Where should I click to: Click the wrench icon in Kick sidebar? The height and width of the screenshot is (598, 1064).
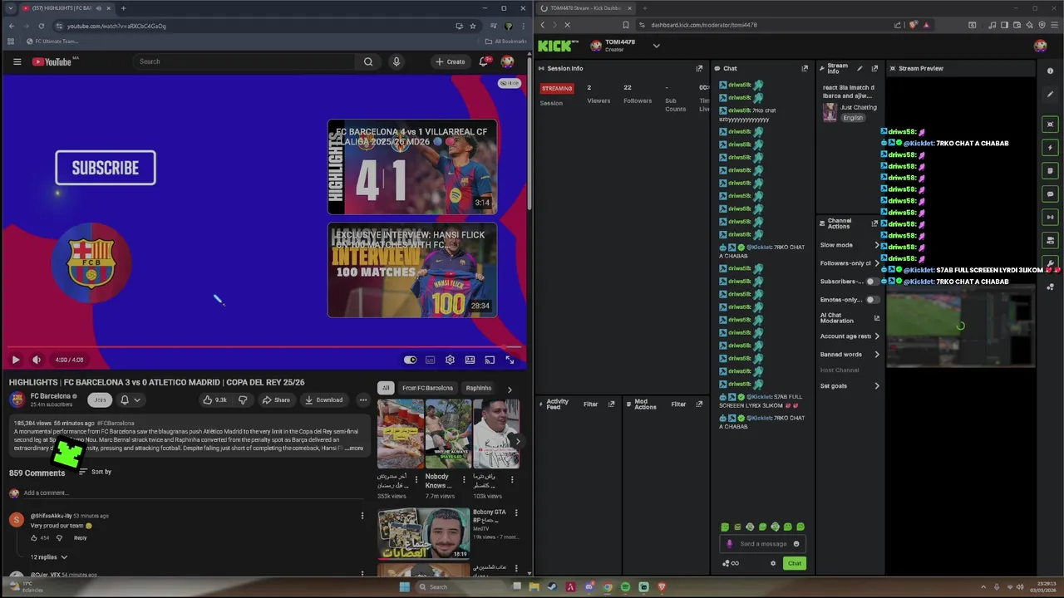pos(1050,263)
